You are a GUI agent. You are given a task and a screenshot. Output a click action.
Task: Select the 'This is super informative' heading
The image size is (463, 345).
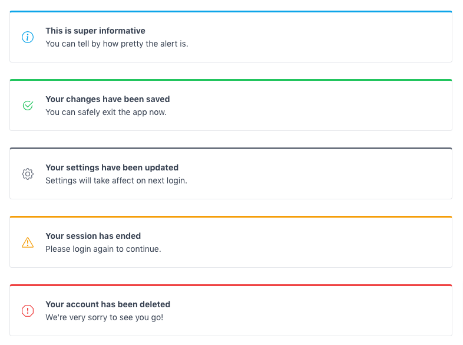(x=95, y=31)
